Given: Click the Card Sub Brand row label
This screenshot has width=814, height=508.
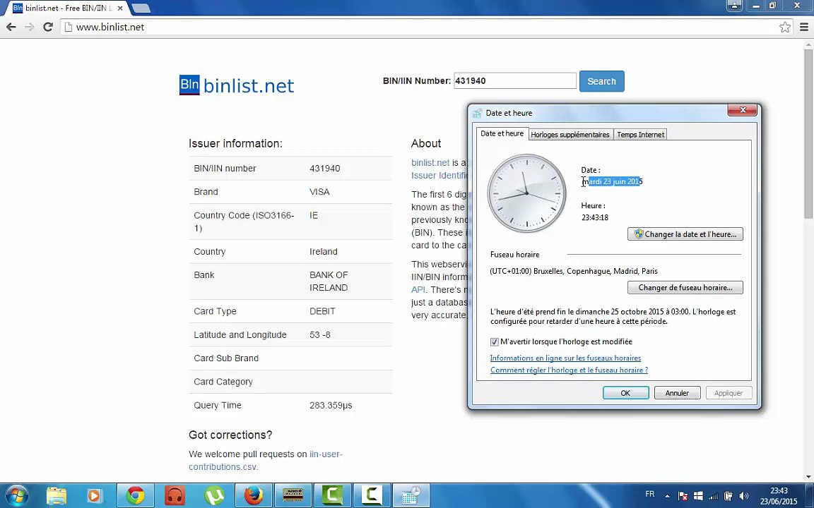Looking at the screenshot, I should click(226, 358).
